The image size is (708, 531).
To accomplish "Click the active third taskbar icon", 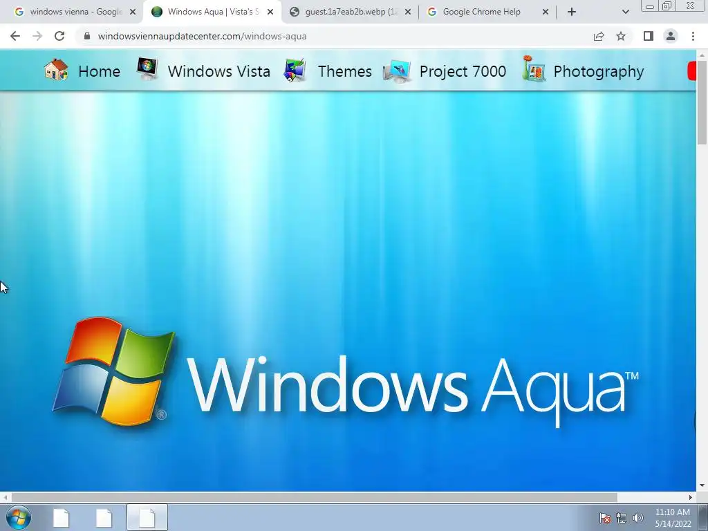I will [147, 518].
